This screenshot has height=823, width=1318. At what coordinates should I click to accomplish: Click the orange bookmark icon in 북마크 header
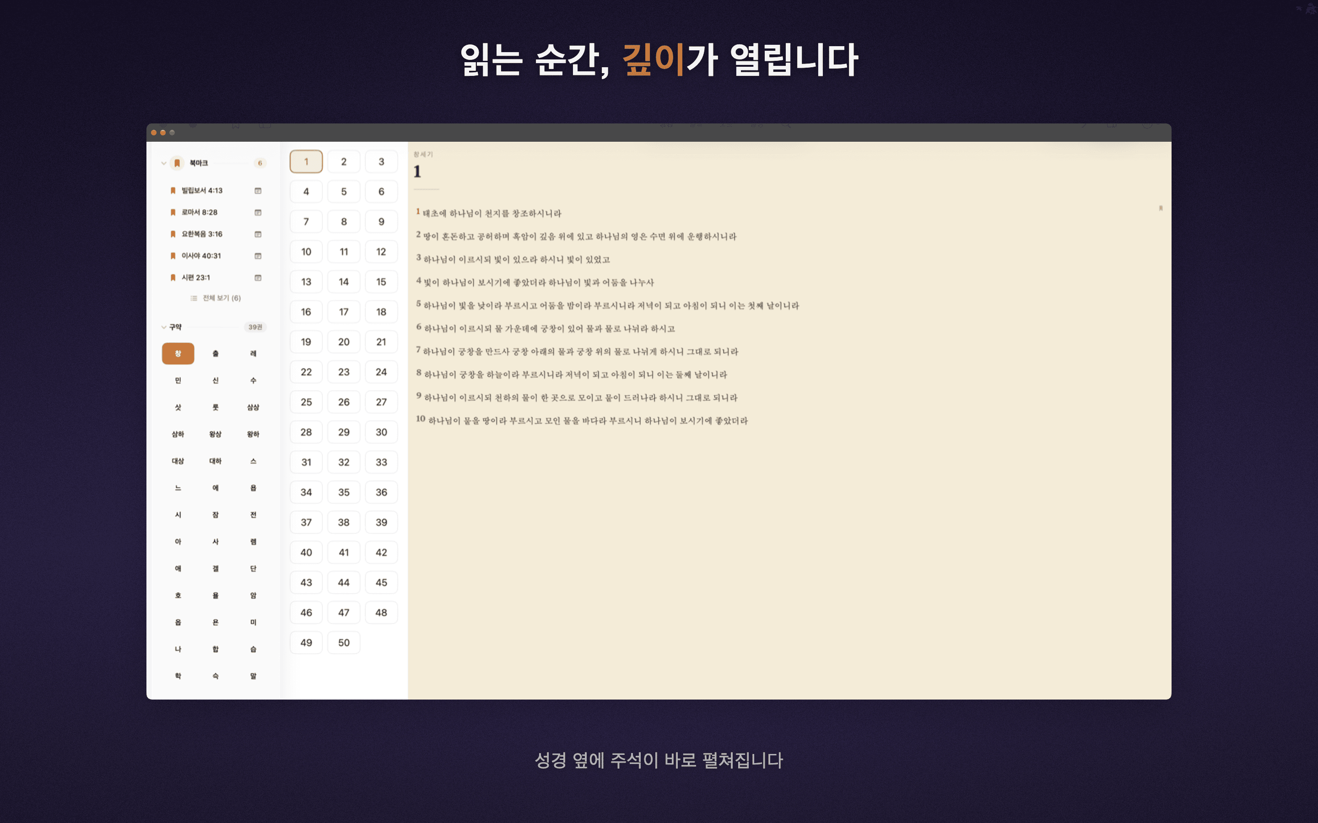pyautogui.click(x=177, y=163)
